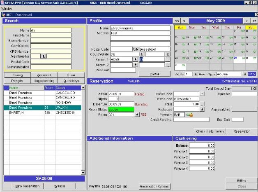
Task: Click the ellipsis button beside Comm. 2
Action: [168, 65]
